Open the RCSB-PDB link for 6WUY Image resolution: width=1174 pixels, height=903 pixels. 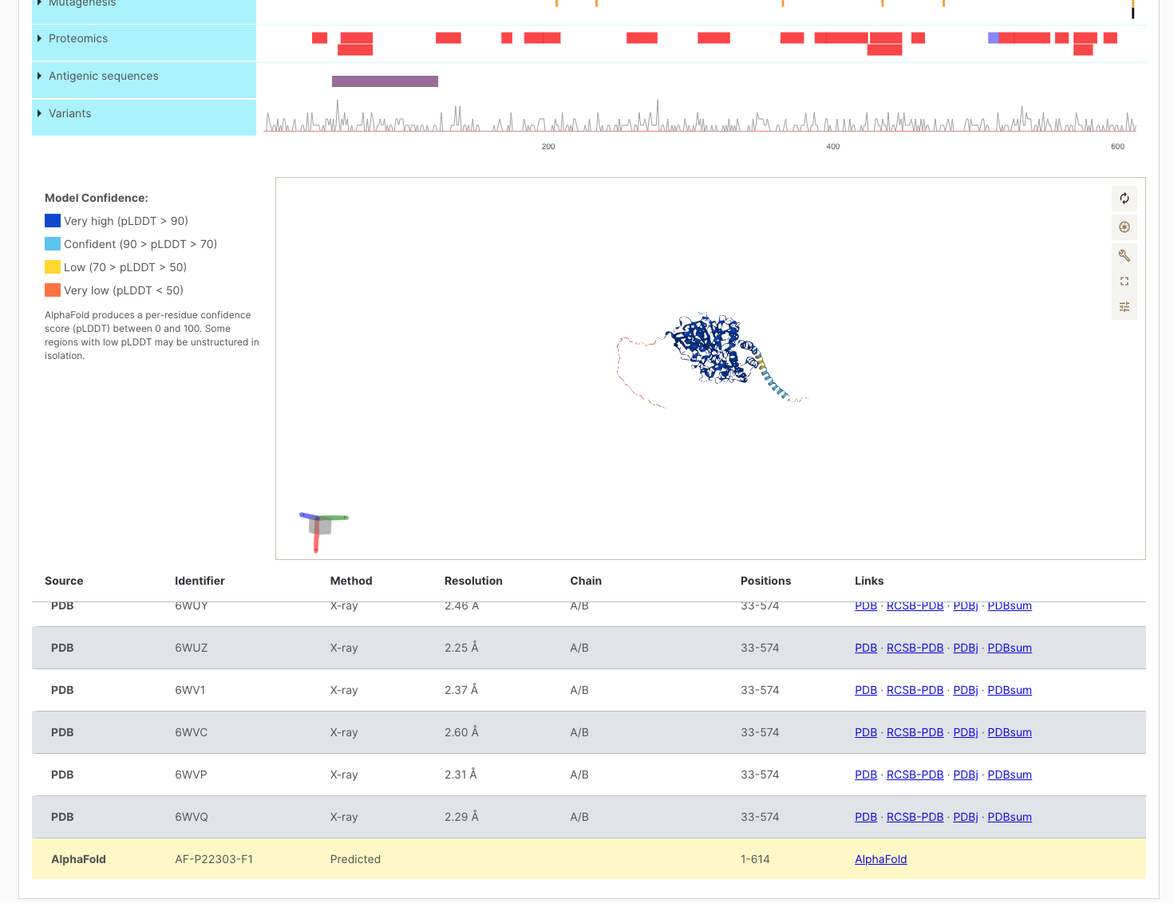(915, 605)
